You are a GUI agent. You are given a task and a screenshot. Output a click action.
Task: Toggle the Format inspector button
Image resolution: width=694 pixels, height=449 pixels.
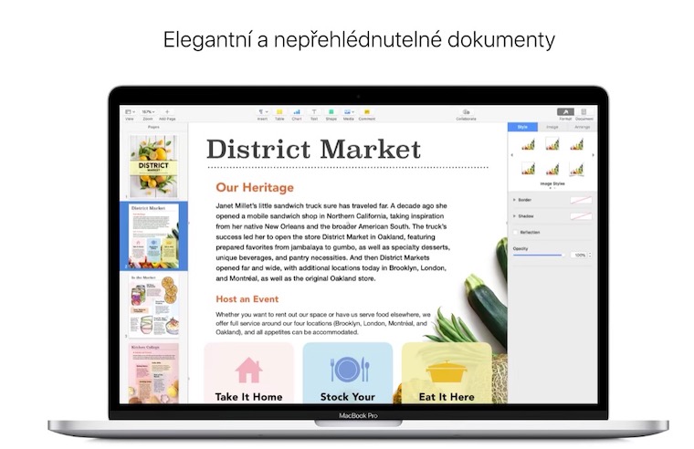[x=565, y=112]
